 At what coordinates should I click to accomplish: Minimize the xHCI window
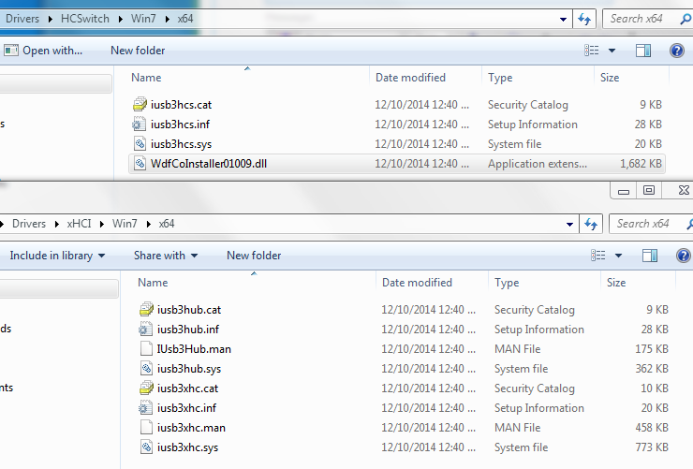624,190
